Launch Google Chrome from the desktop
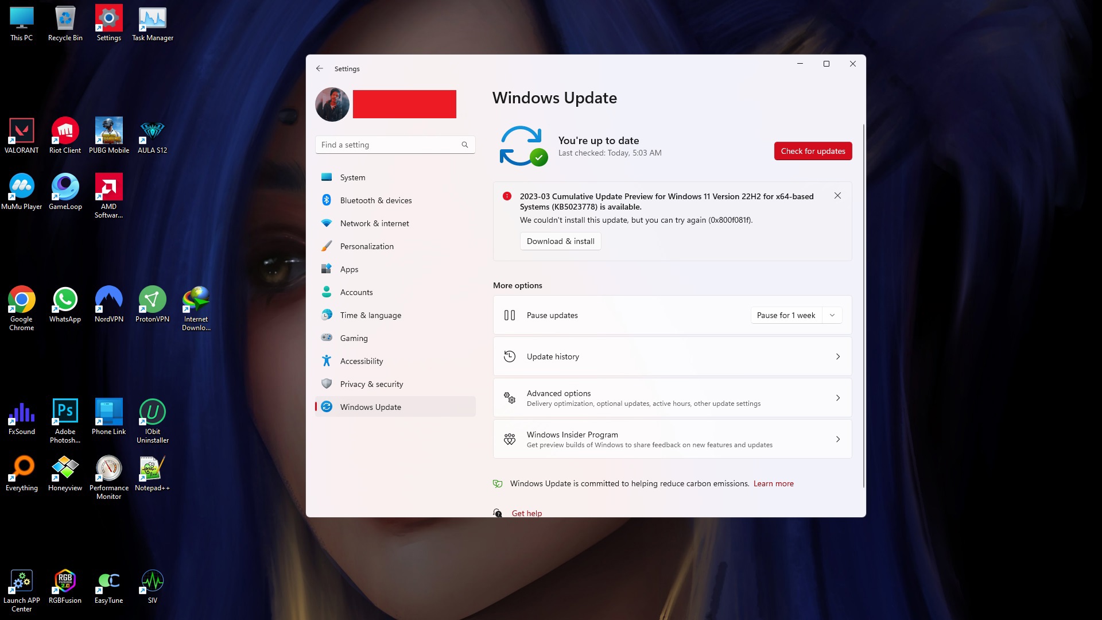 (22, 309)
